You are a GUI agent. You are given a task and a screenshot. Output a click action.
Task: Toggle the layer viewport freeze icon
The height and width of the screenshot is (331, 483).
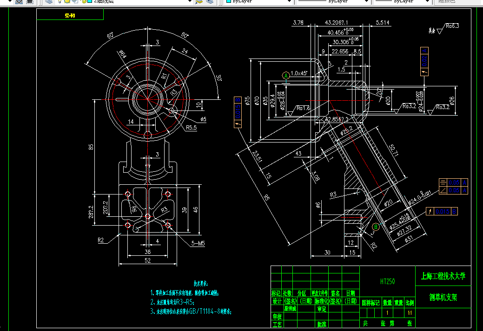point(75,1)
